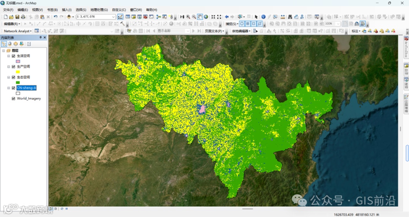
Task: Open the 地理处理(G) menu
Action: point(99,9)
